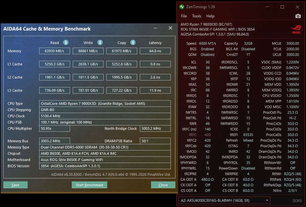Close the ZenTimings window
The height and width of the screenshot is (207, 306).
pyautogui.click(x=297, y=7)
